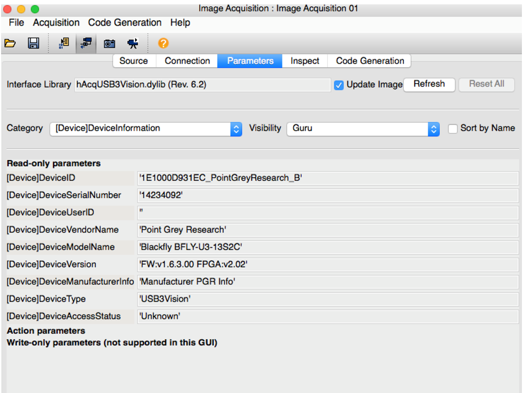Click the [Device]DeviceModelName label

click(x=61, y=247)
